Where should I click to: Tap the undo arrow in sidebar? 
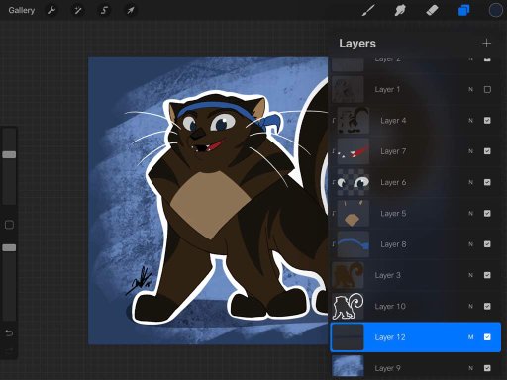click(9, 333)
